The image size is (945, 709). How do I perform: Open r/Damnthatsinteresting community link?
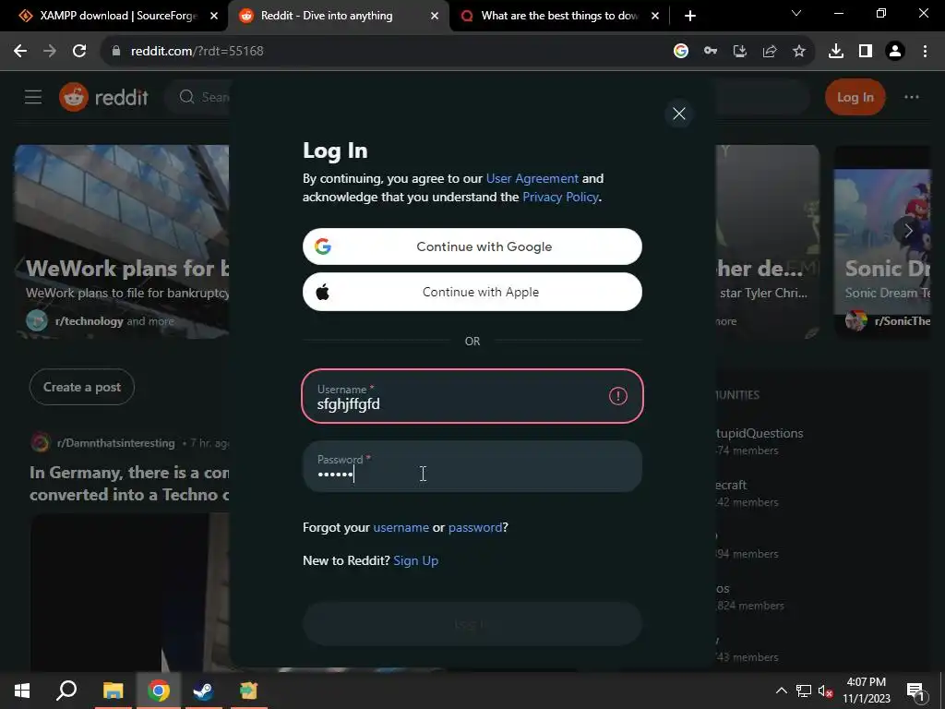coord(115,443)
